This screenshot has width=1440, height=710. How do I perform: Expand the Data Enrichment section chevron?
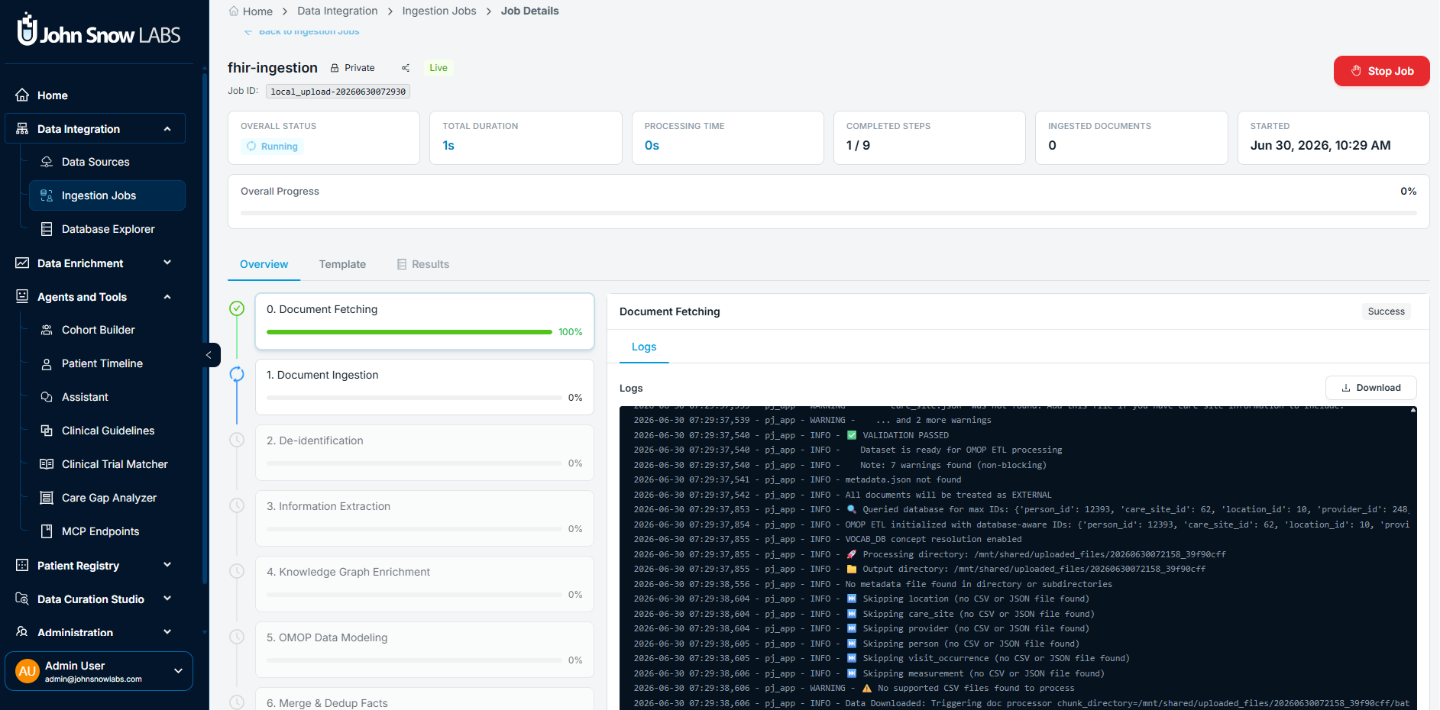point(167,263)
